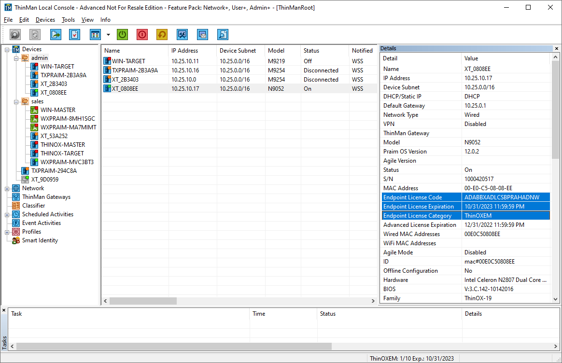Open the File menu

(x=8, y=20)
